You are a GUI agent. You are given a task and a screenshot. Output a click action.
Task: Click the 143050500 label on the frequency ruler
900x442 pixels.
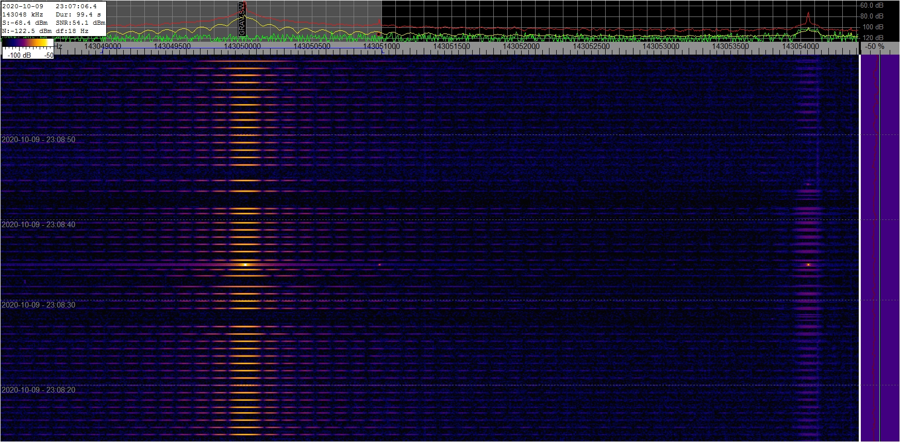pyautogui.click(x=312, y=46)
